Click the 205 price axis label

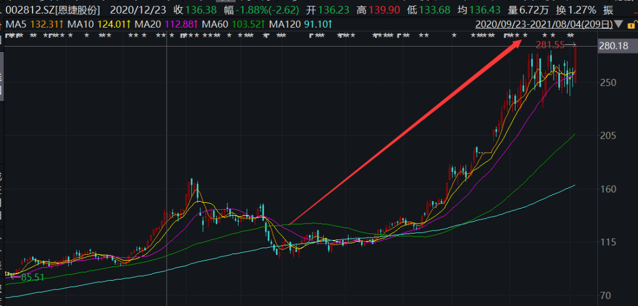click(608, 136)
